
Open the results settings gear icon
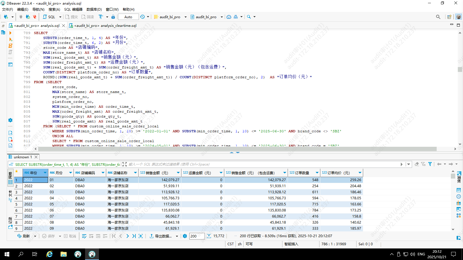click(x=185, y=236)
